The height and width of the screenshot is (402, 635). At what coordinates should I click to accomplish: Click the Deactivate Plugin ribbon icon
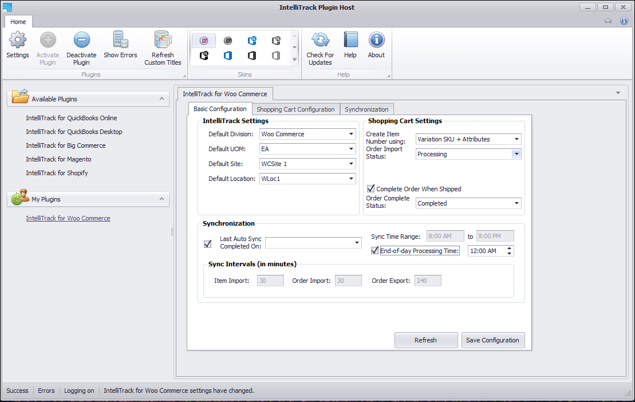tap(81, 40)
